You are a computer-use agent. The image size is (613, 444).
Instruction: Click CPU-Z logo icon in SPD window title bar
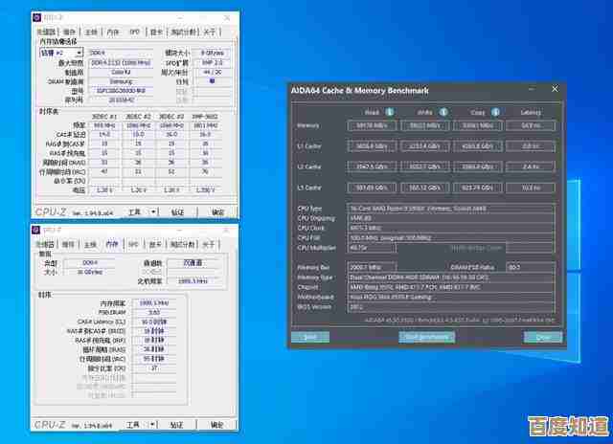[37, 17]
